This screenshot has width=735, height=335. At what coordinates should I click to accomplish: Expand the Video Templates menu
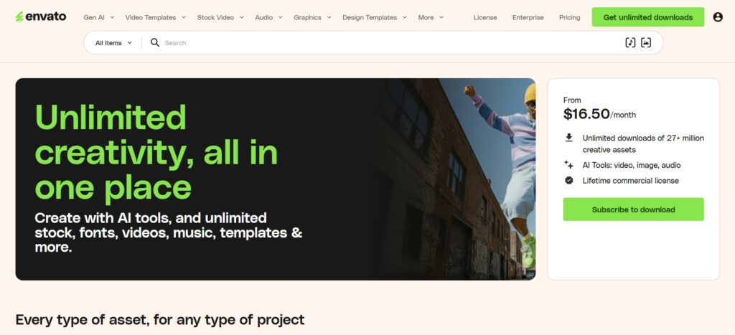(x=156, y=17)
